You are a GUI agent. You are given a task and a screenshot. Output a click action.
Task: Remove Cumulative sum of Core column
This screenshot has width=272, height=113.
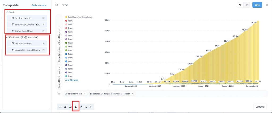(43, 50)
